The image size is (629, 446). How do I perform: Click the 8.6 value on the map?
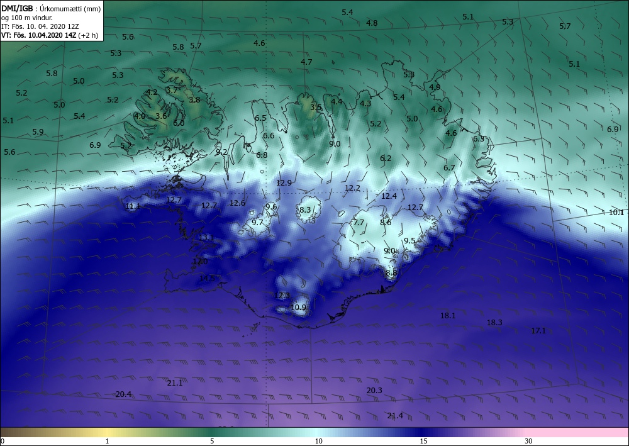coord(386,222)
